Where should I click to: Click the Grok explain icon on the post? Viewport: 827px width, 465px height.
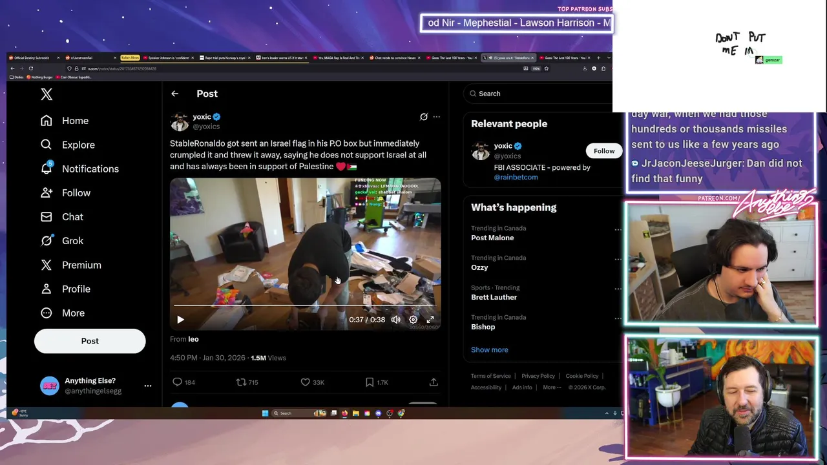coord(424,117)
